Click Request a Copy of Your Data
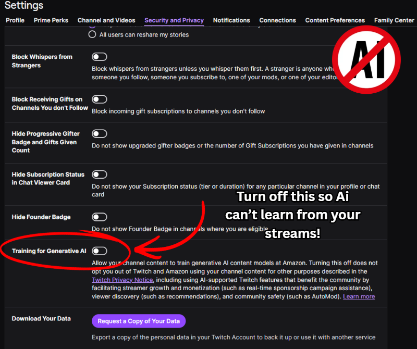 (139, 321)
